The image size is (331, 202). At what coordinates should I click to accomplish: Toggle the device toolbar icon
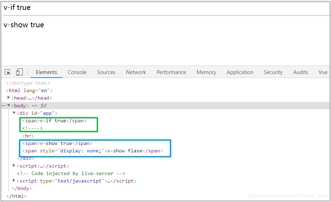(x=19, y=72)
